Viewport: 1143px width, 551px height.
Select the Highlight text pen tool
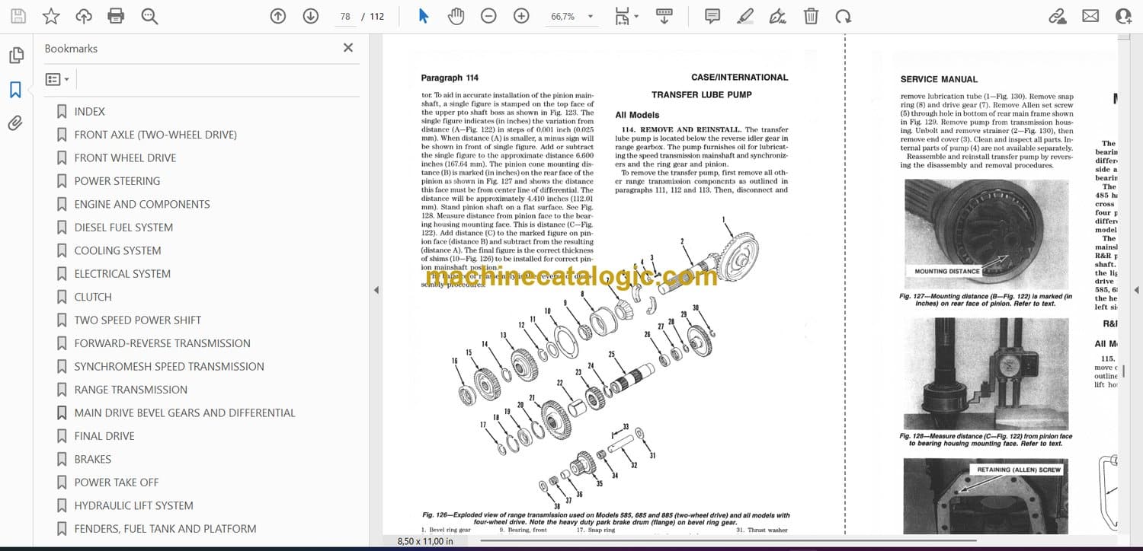[x=745, y=16]
